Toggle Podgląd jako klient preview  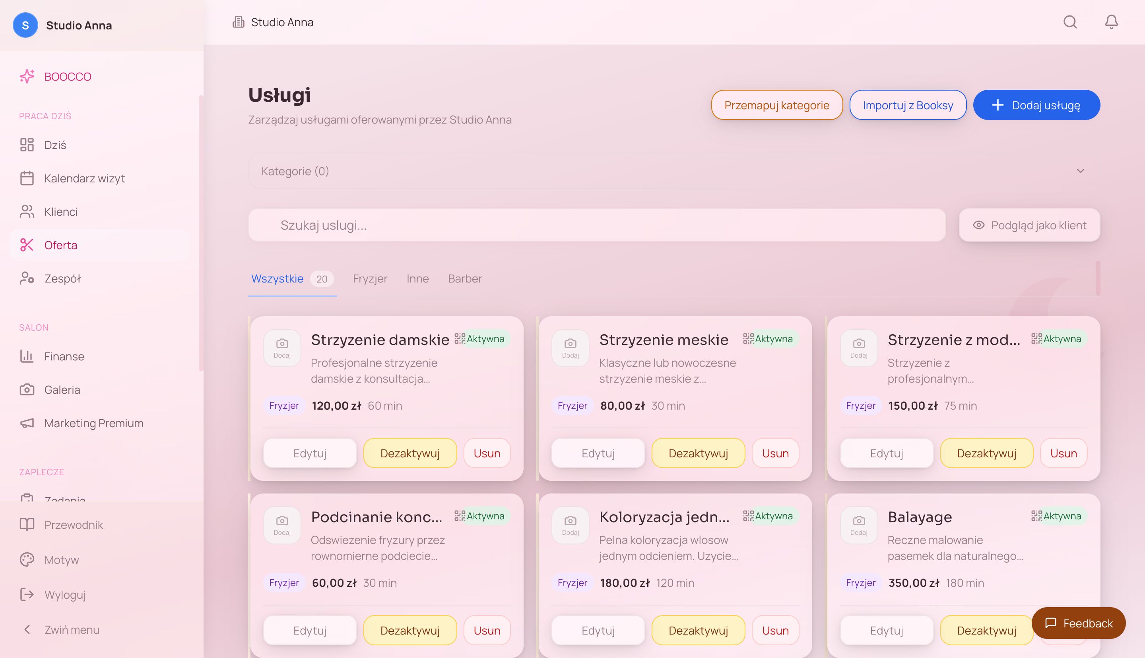pos(1029,225)
